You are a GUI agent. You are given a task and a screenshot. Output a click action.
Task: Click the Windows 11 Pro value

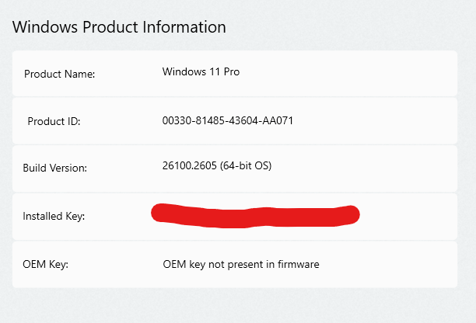(x=201, y=71)
